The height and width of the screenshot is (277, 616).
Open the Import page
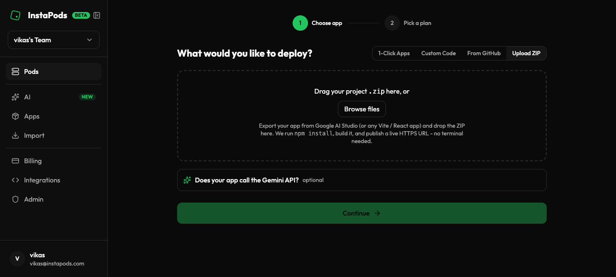pyautogui.click(x=53, y=135)
